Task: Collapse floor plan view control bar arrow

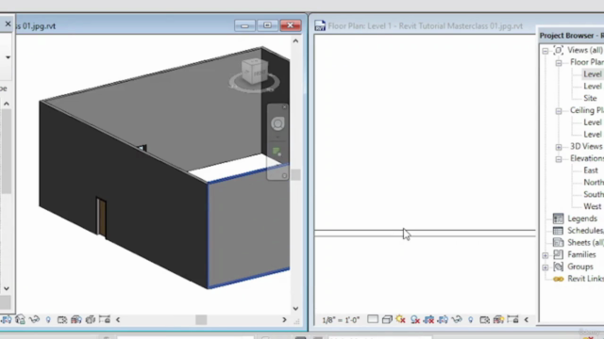Action: [x=527, y=320]
